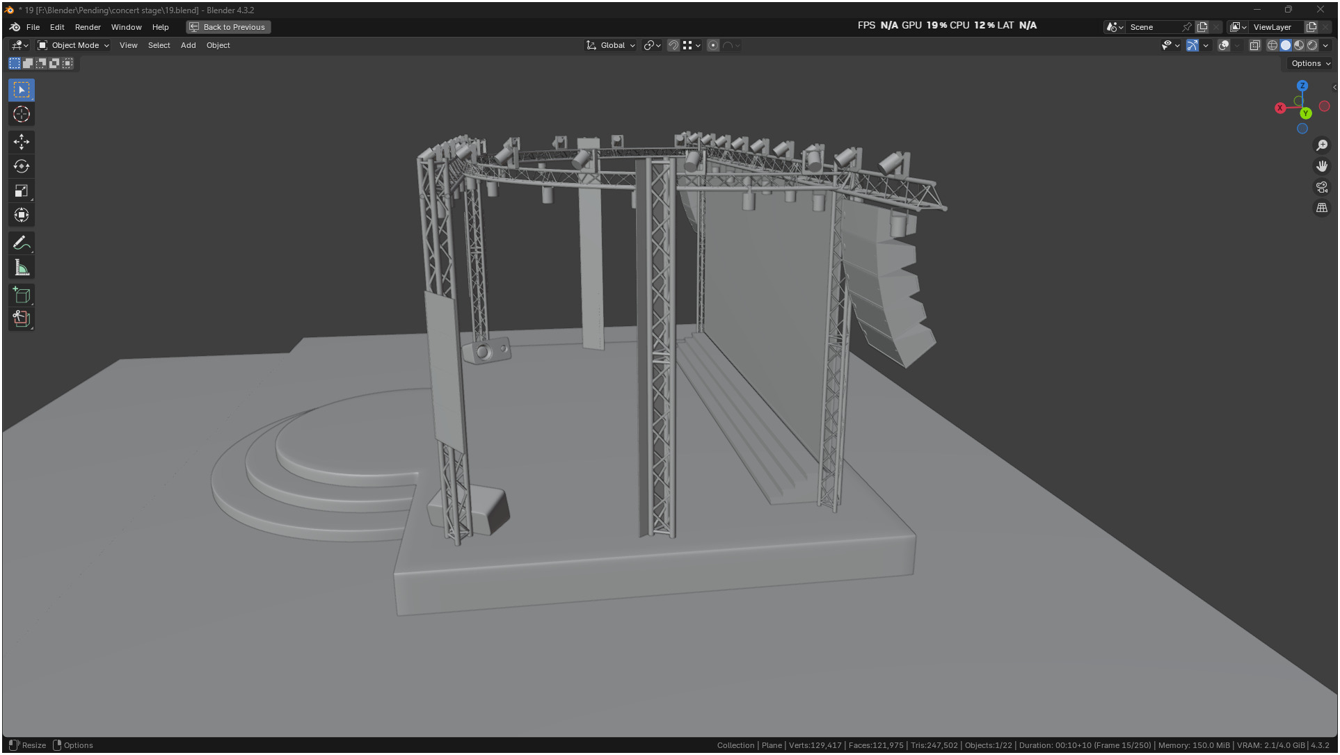Open the Render menu
The image size is (1340, 755).
click(88, 27)
